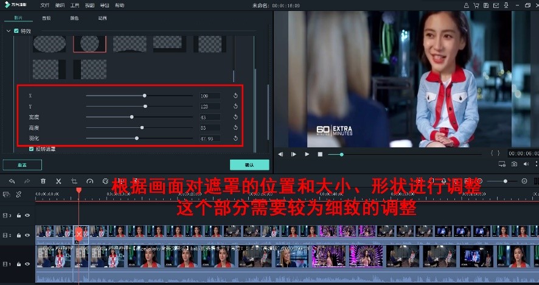Adjust the X position slider
Image resolution: width=539 pixels, height=285 pixels.
[145, 96]
